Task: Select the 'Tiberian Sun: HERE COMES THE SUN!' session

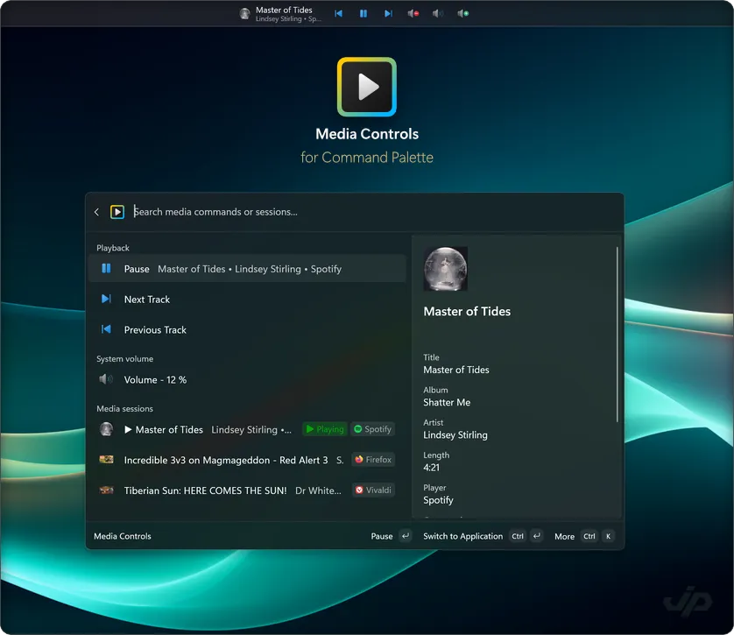Action: click(247, 490)
